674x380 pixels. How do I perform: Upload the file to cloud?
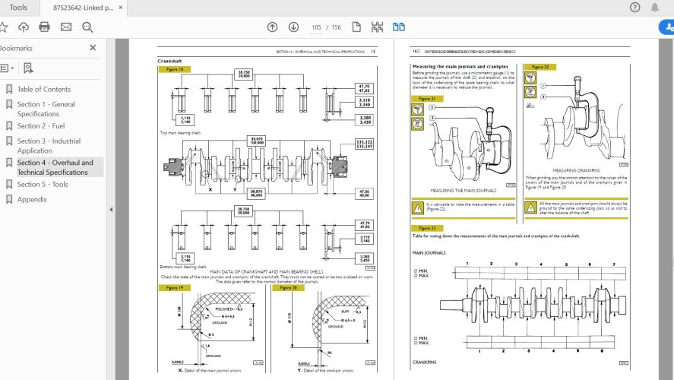click(24, 27)
